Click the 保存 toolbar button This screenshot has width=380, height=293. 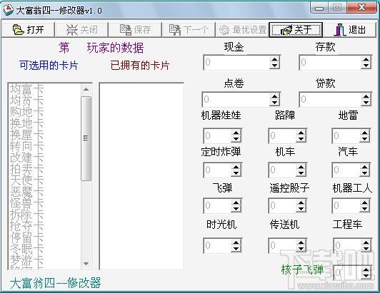[x=135, y=30]
